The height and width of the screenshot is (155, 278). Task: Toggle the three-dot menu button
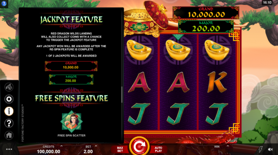coord(9,149)
